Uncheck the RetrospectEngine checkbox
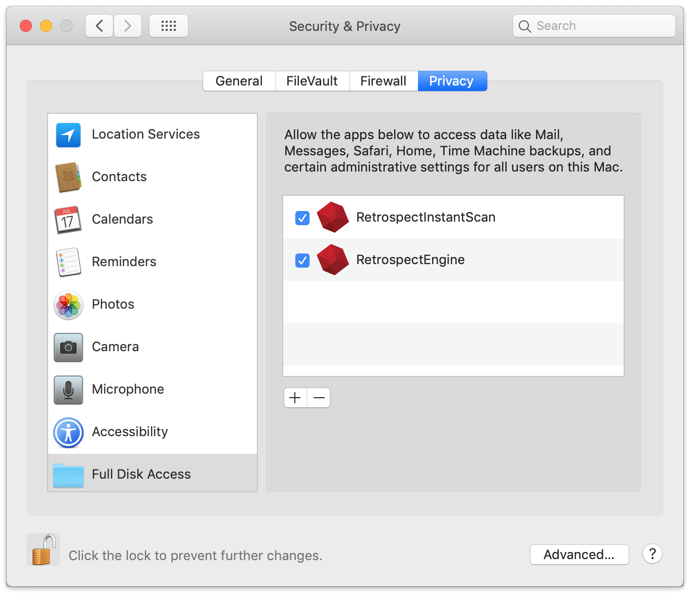The image size is (690, 593). click(302, 261)
